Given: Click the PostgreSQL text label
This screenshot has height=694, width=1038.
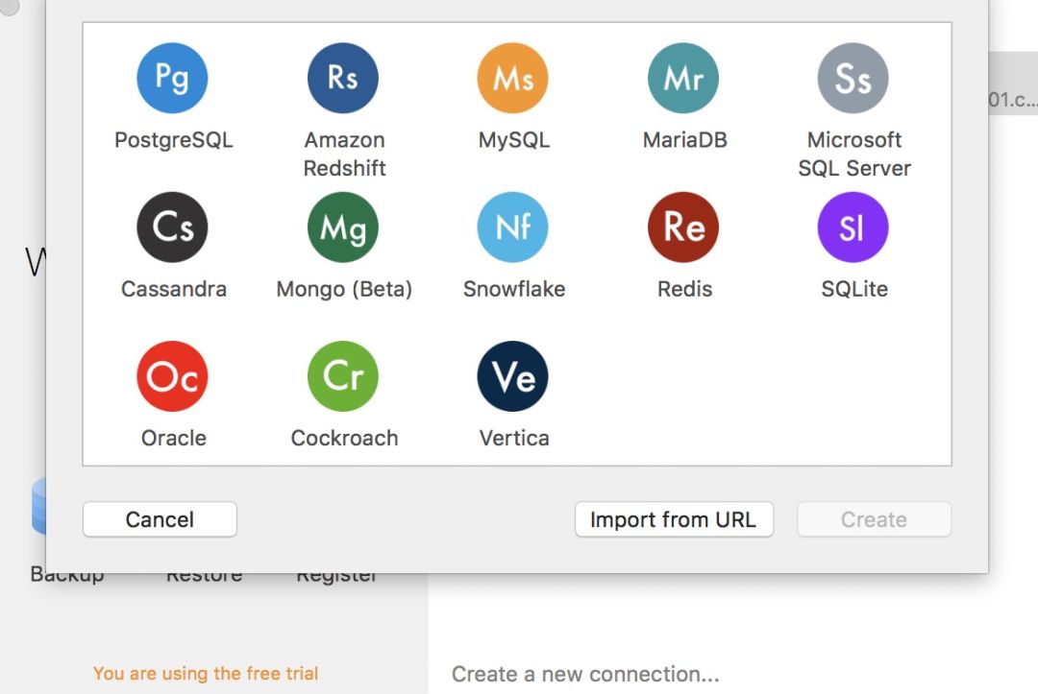Looking at the screenshot, I should [174, 140].
